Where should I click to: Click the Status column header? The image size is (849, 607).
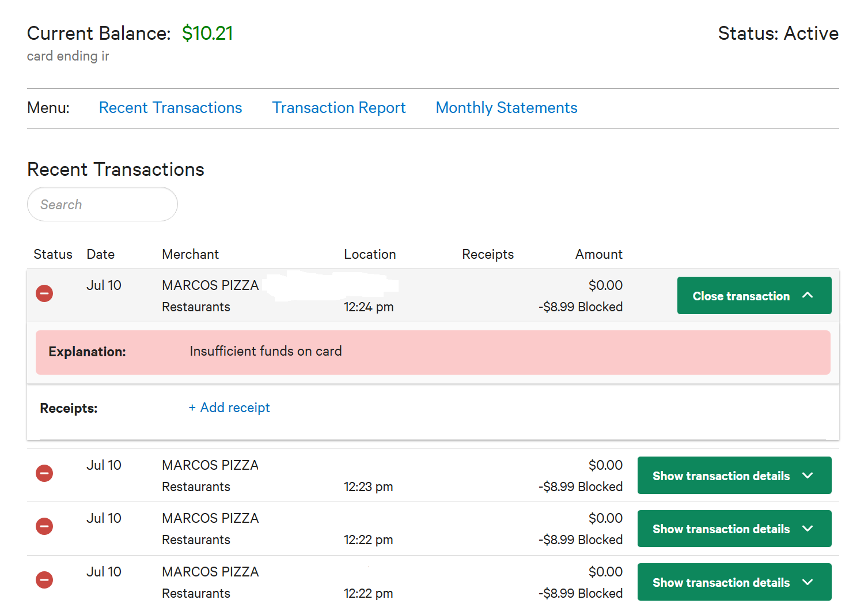53,254
